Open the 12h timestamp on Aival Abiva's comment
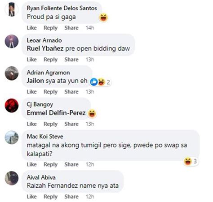213x202 pixels. (x=90, y=197)
